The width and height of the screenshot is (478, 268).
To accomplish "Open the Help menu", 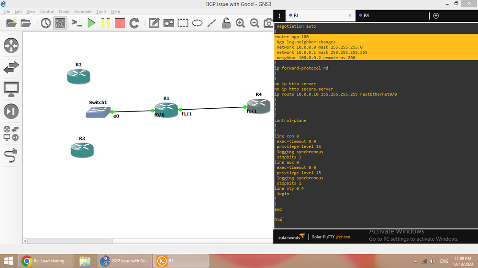I will pos(115,11).
